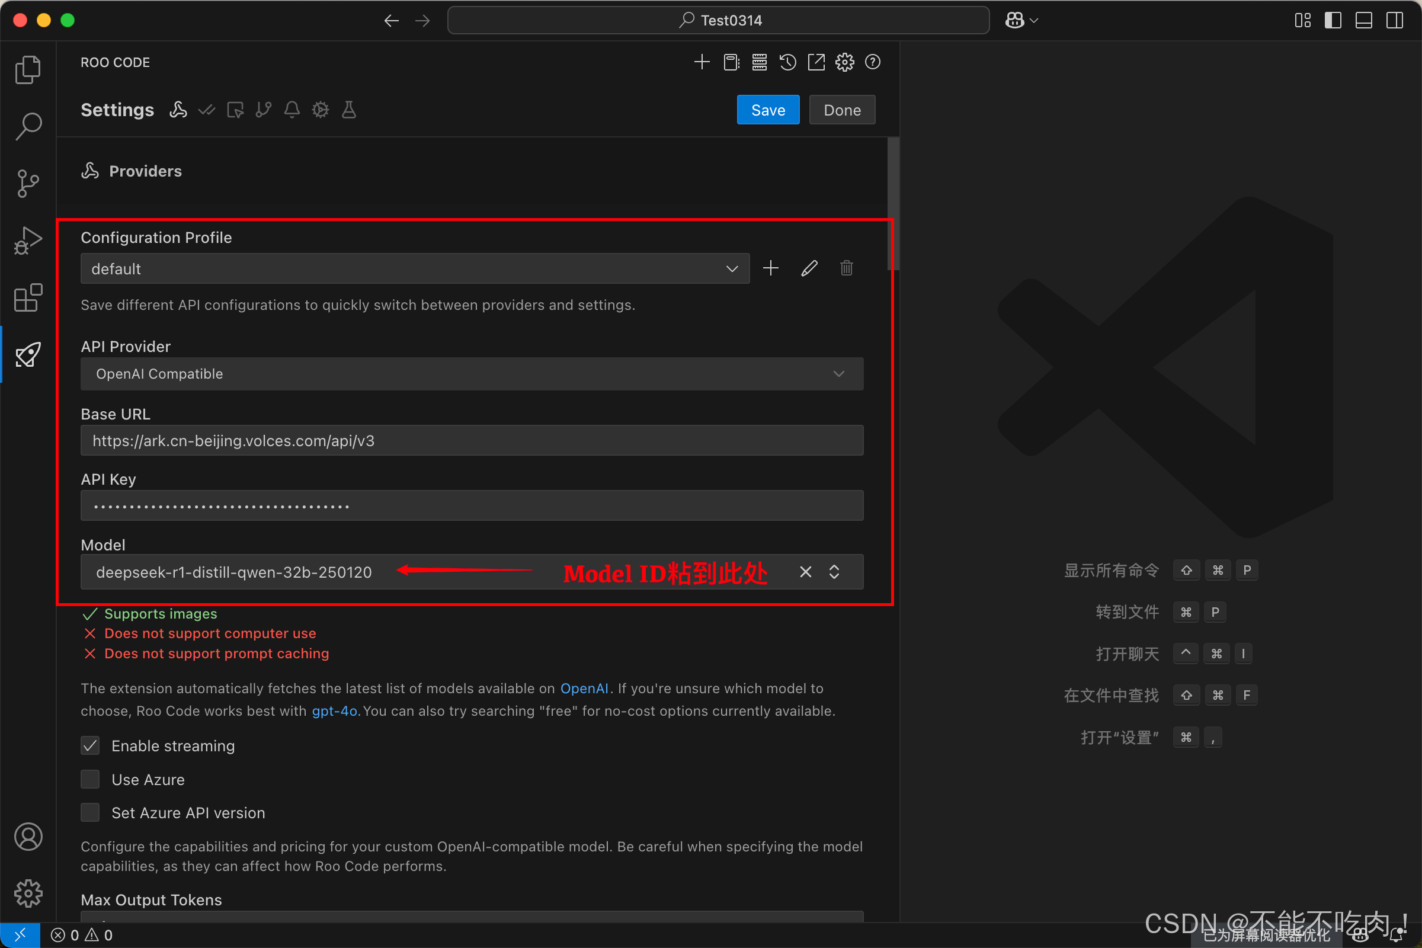The width and height of the screenshot is (1422, 948).
Task: Click into the Base URL input field
Action: [x=472, y=441]
